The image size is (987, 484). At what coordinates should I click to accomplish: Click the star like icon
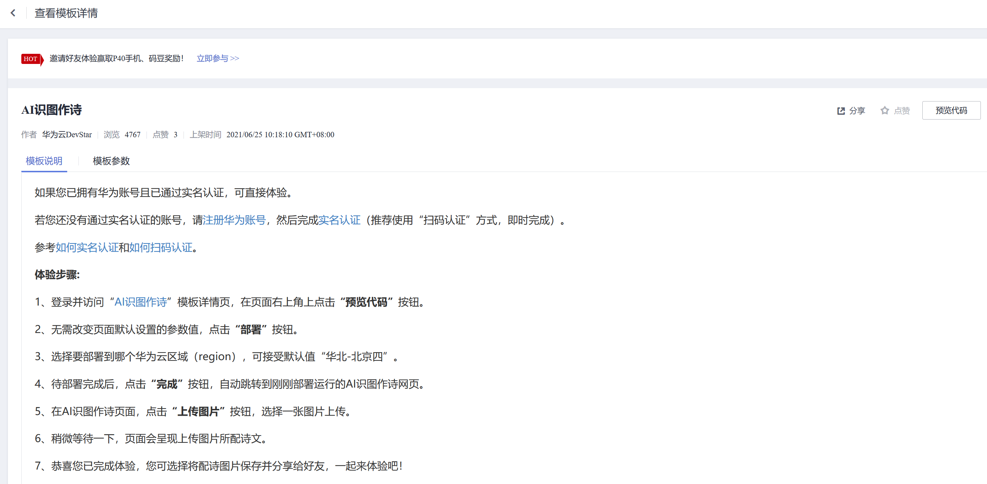pos(884,111)
